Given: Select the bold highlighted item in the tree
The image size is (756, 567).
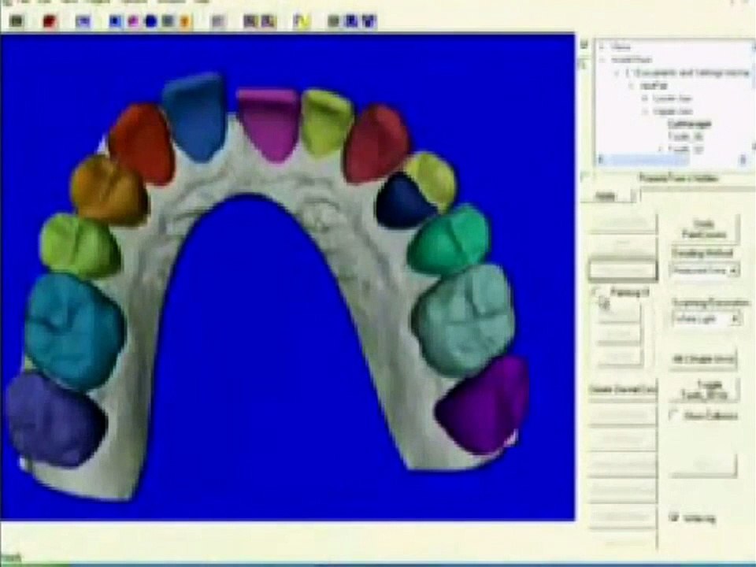Looking at the screenshot, I should point(689,124).
